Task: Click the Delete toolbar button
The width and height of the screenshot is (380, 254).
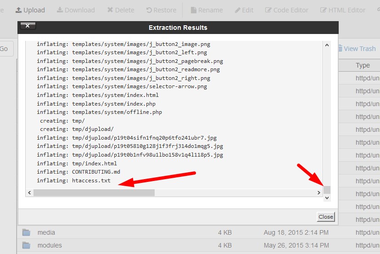Action: (x=121, y=10)
